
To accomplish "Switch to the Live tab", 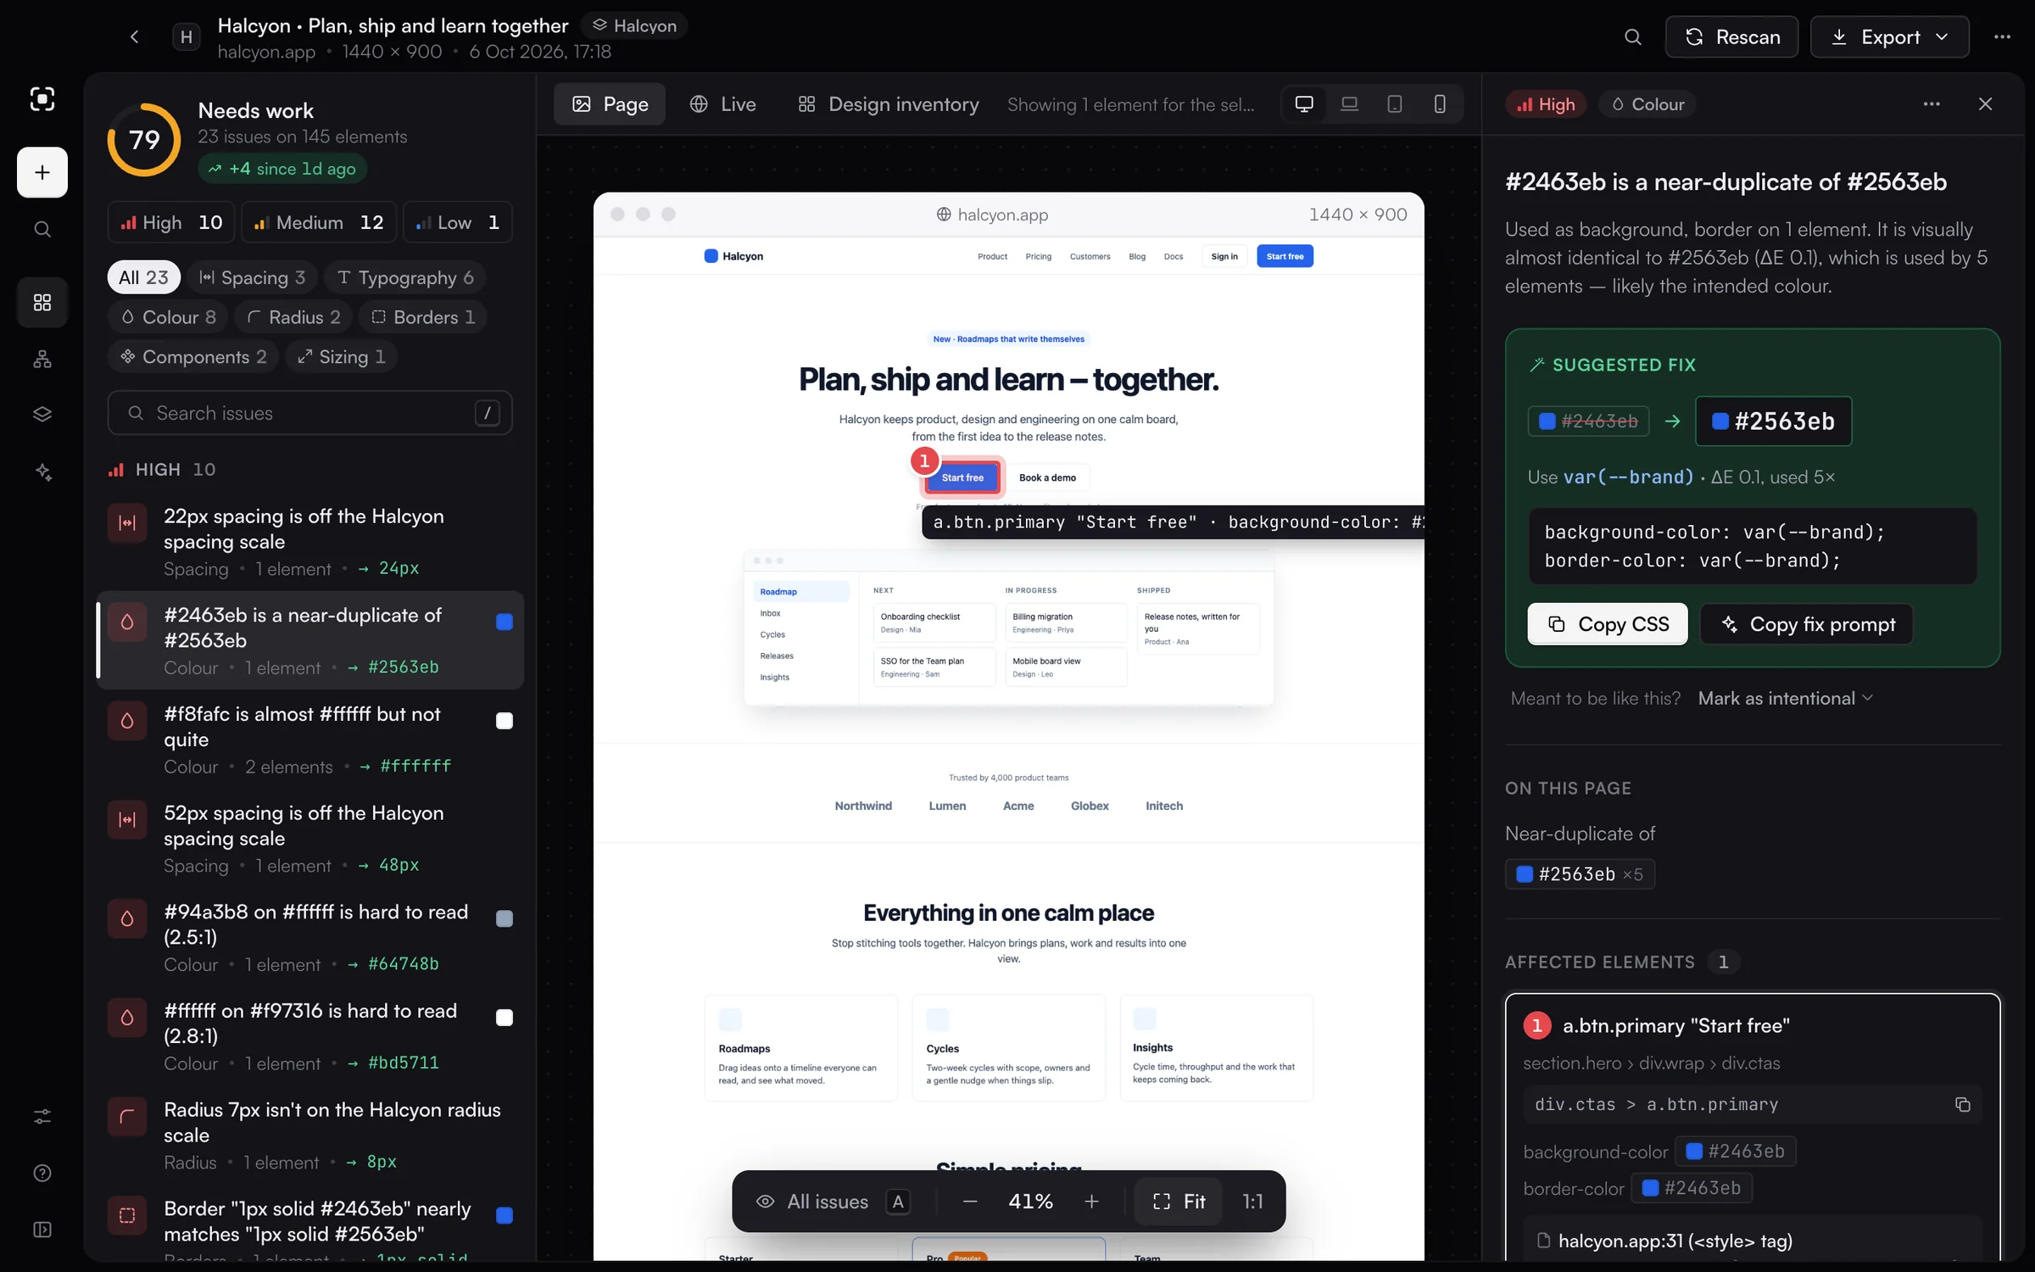I will pos(722,103).
